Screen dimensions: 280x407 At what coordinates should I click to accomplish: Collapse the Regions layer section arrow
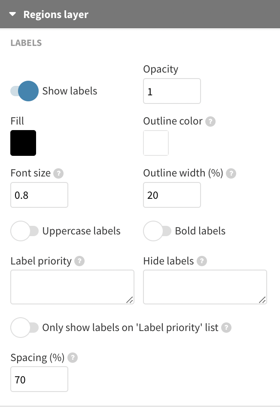[12, 14]
